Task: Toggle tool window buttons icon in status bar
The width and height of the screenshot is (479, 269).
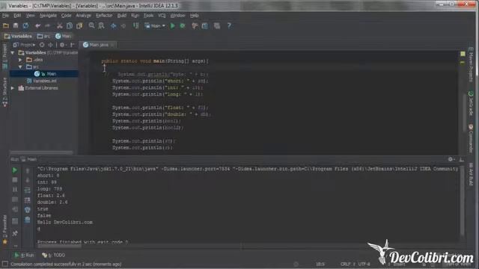Action: tap(5, 264)
